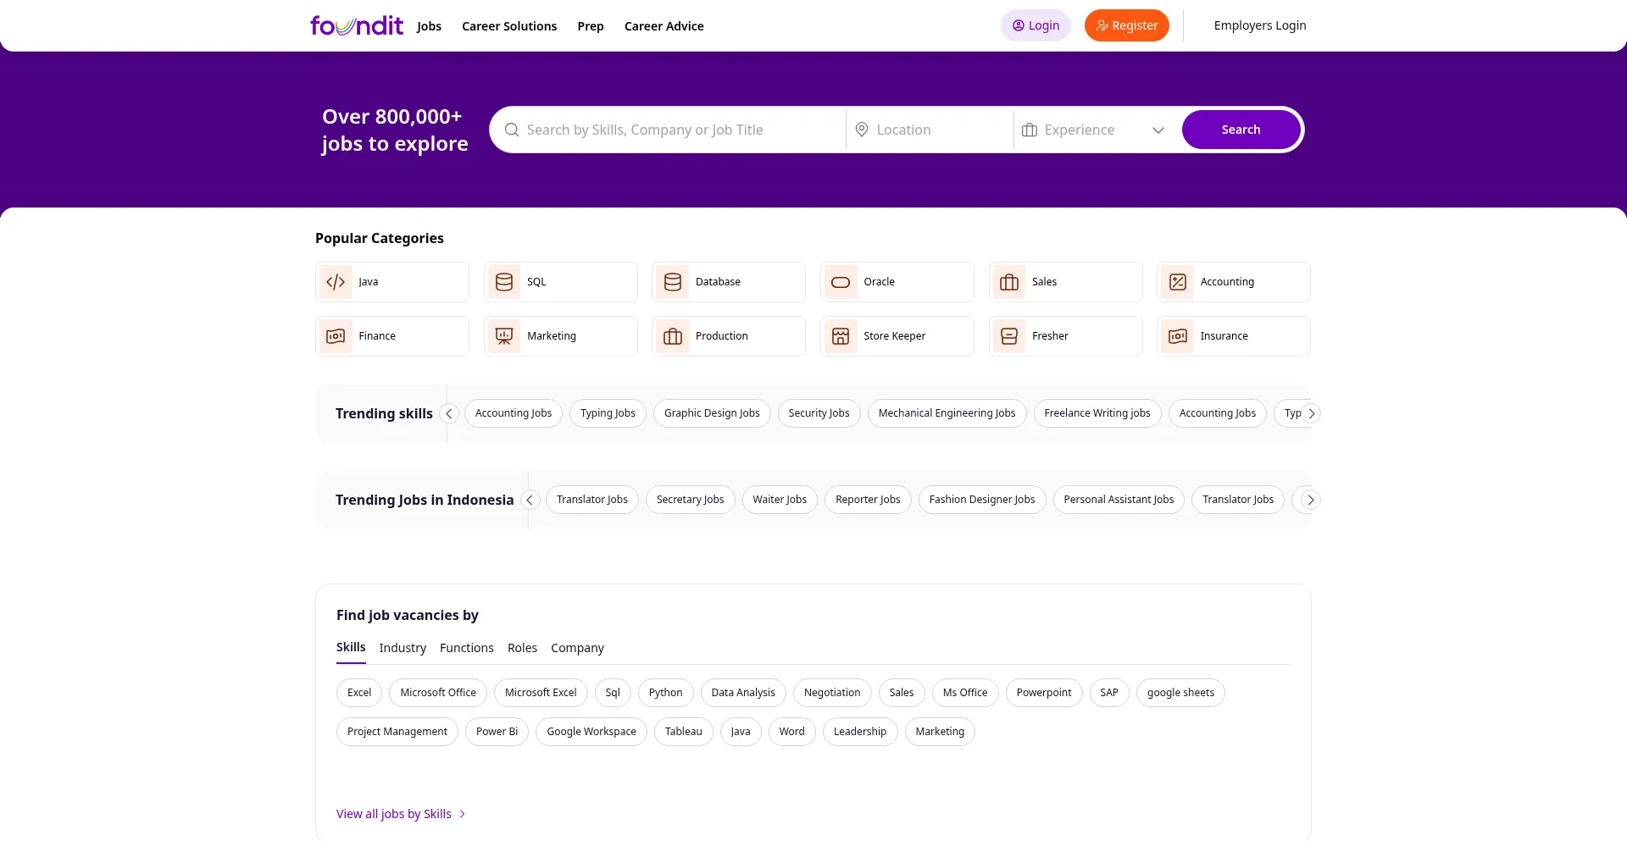The height and width of the screenshot is (841, 1627).
Task: Choose the Tableau skill chip
Action: pyautogui.click(x=683, y=732)
